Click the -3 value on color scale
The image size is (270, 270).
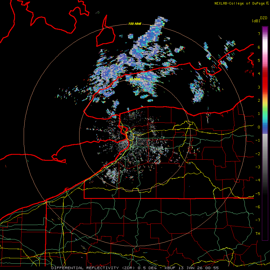258,167
